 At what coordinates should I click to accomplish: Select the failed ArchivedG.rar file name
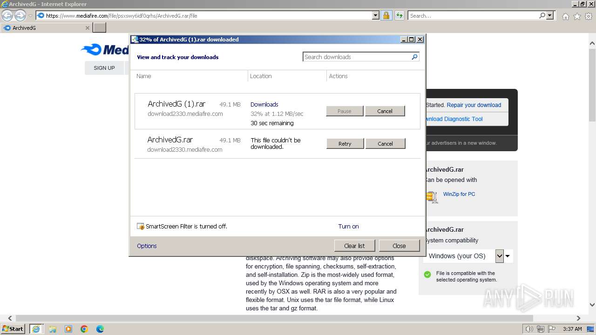[x=170, y=140]
